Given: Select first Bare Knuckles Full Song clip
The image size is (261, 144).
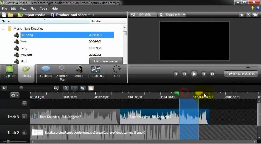Looking at the screenshot, I should point(75,117).
